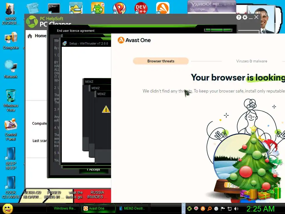Click the green PC HelpSoft tray icon

pos(189,209)
